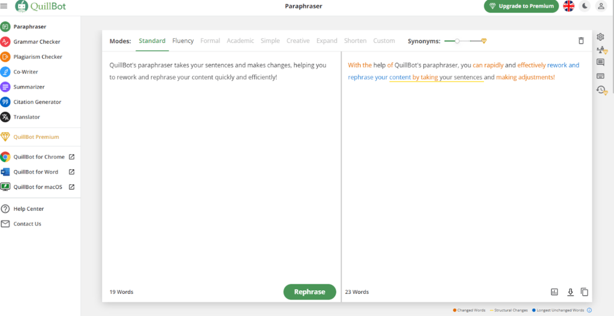
Task: Click the word "rapidly" in output
Action: tap(494, 65)
